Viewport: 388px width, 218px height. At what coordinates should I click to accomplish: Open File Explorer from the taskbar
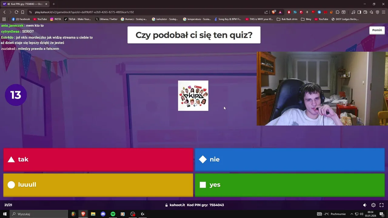click(x=93, y=214)
